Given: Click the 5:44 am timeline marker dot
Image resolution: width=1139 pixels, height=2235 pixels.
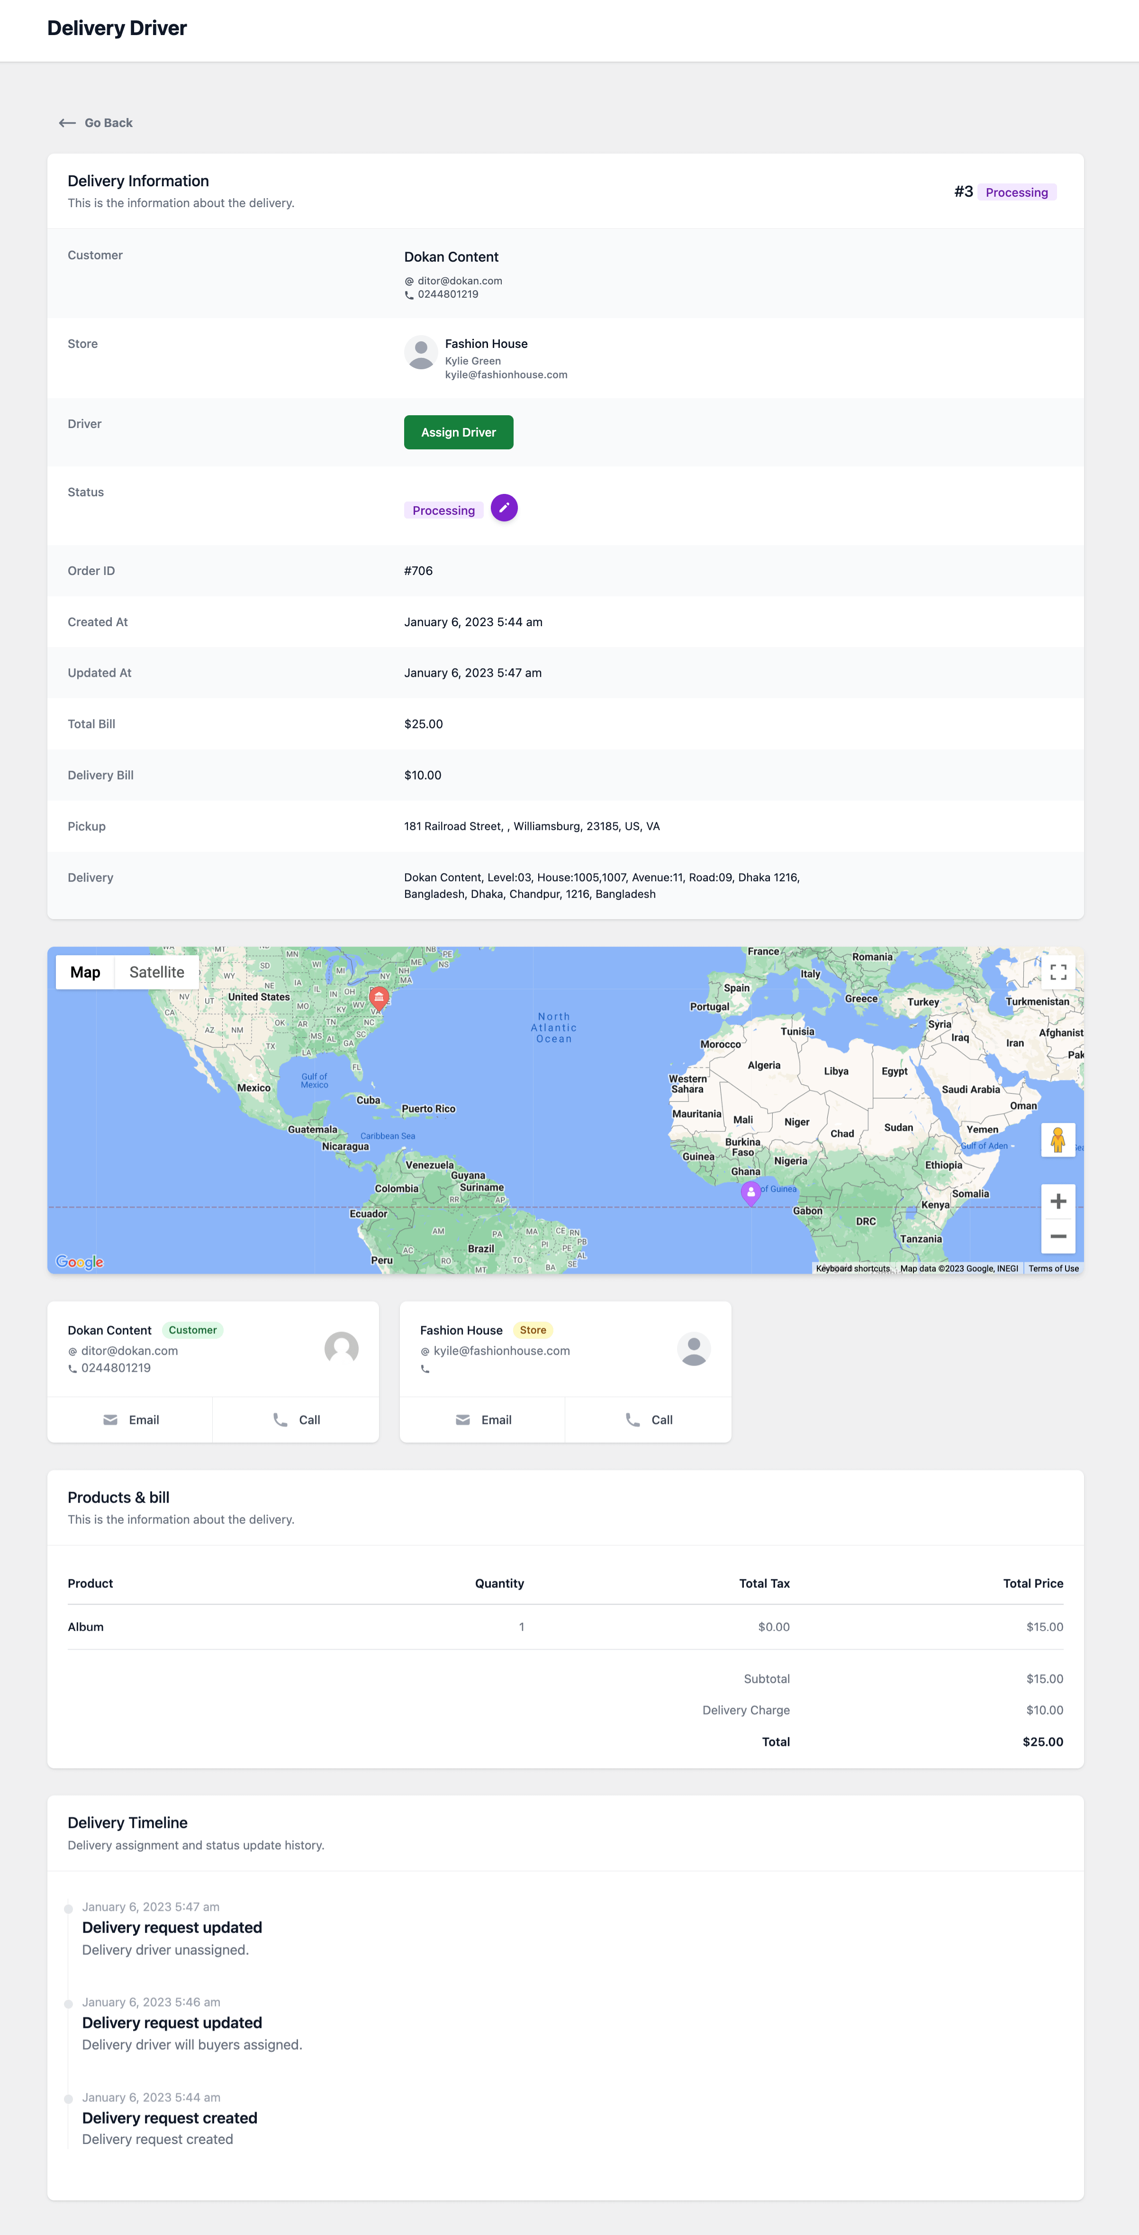Looking at the screenshot, I should pyautogui.click(x=68, y=2099).
